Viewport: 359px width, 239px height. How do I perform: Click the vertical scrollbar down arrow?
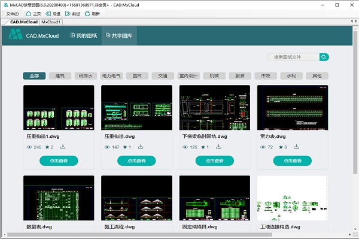point(355,229)
